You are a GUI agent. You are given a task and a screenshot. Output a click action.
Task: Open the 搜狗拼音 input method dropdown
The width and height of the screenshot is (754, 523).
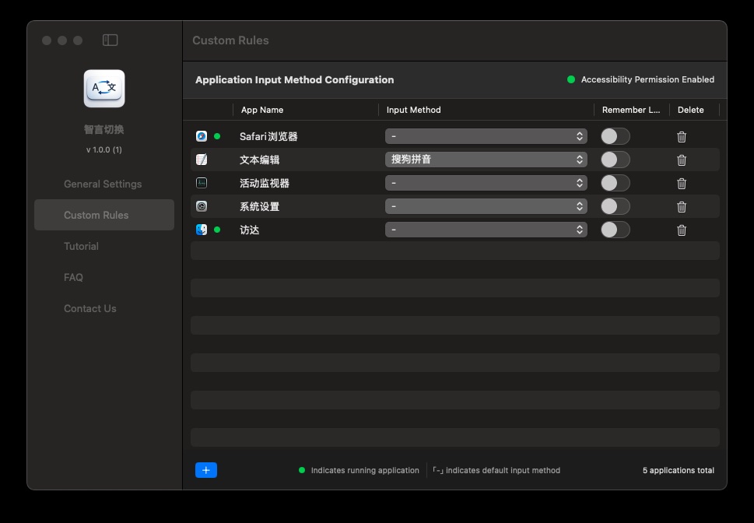click(486, 160)
